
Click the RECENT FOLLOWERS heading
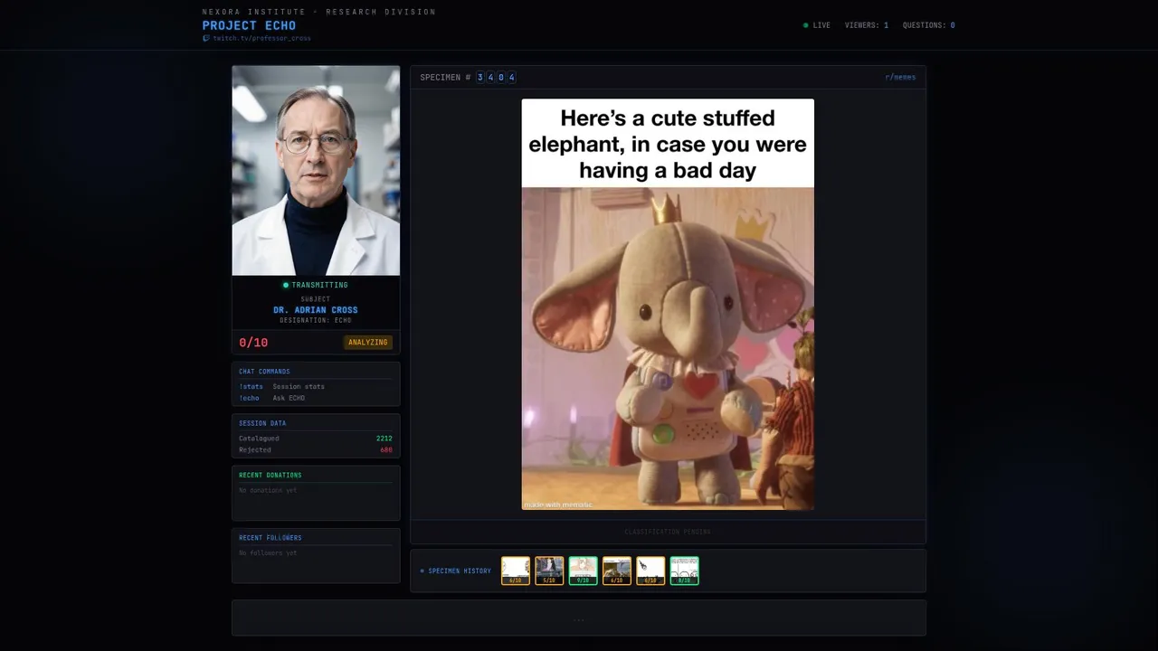pyautogui.click(x=271, y=538)
